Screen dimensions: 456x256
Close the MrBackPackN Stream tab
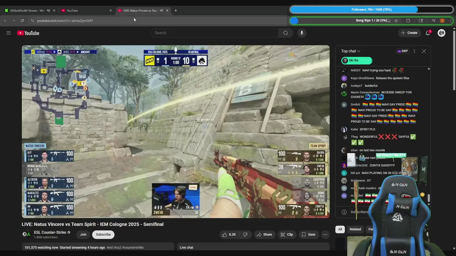coord(54,10)
